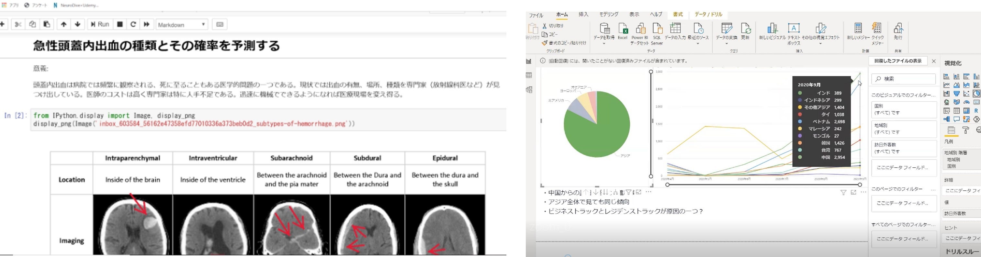Open options for このページでのフィルター

coord(933,189)
